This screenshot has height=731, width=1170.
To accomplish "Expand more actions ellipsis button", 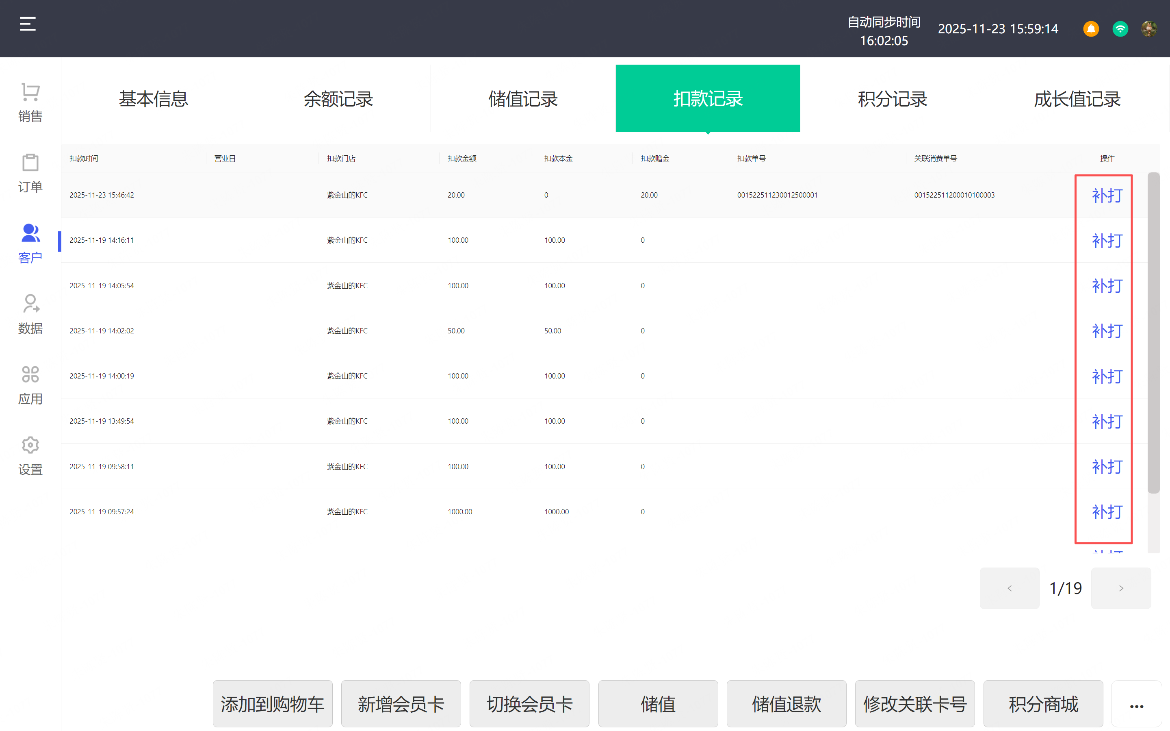I will click(1136, 705).
